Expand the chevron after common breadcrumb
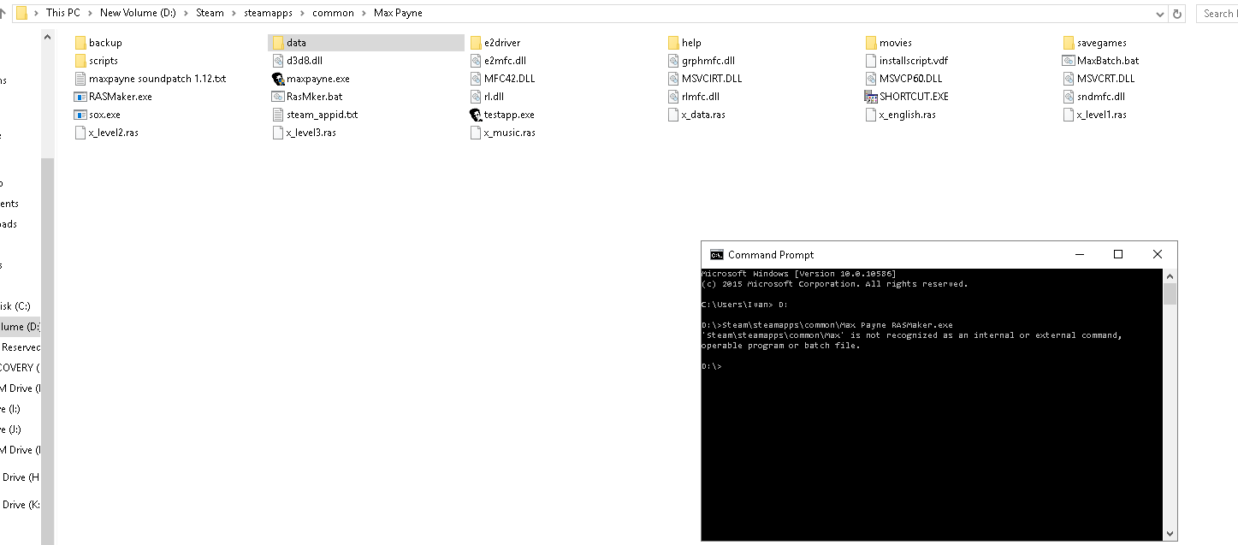 [x=364, y=14]
